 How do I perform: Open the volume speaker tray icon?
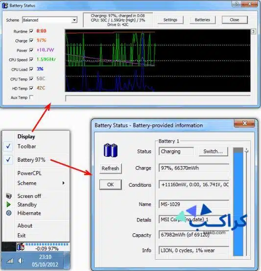tap(21, 260)
